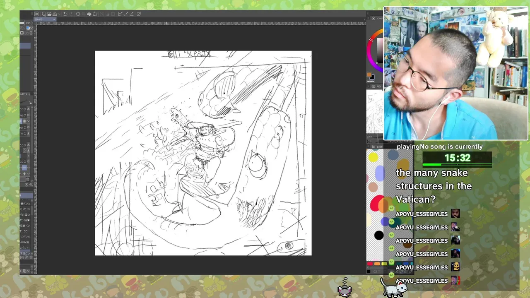Viewport: 530px width, 298px height.
Task: Click the Undo arrow icon
Action: click(65, 14)
